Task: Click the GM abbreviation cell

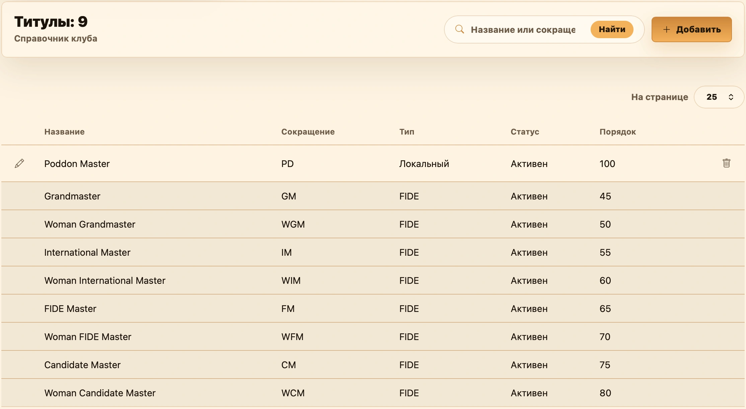Action: (x=289, y=196)
